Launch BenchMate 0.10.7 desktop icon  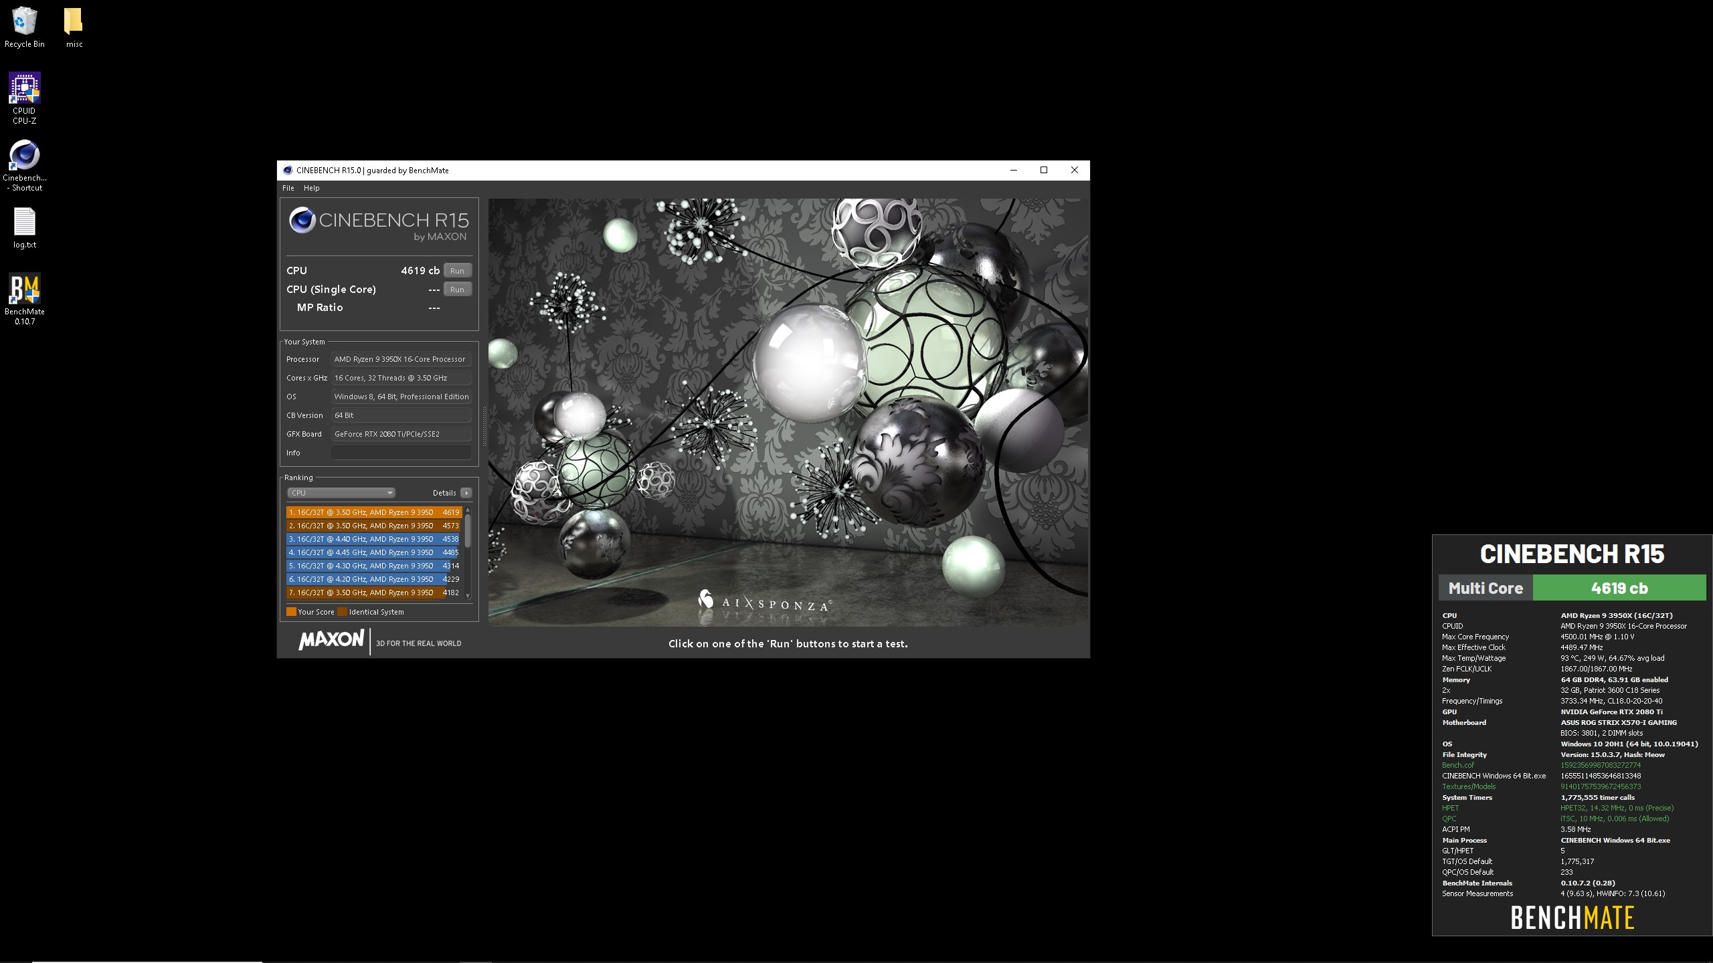25,299
